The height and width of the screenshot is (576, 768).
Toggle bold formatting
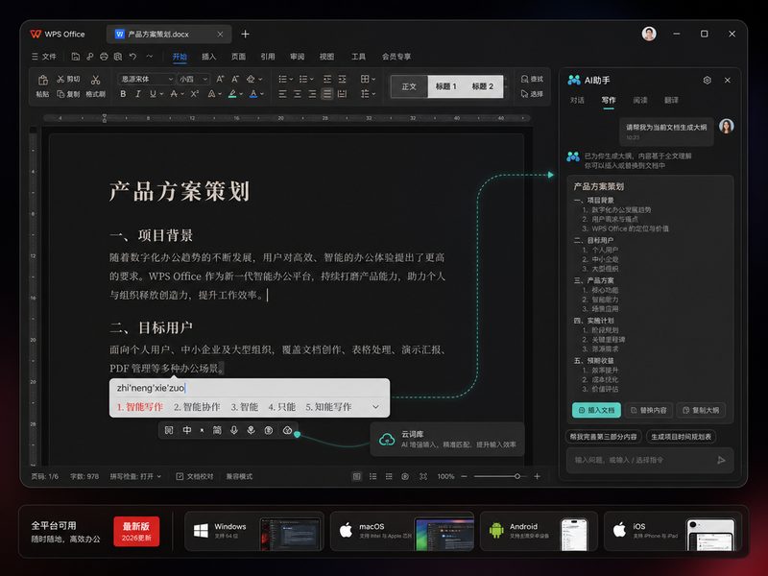pos(123,93)
